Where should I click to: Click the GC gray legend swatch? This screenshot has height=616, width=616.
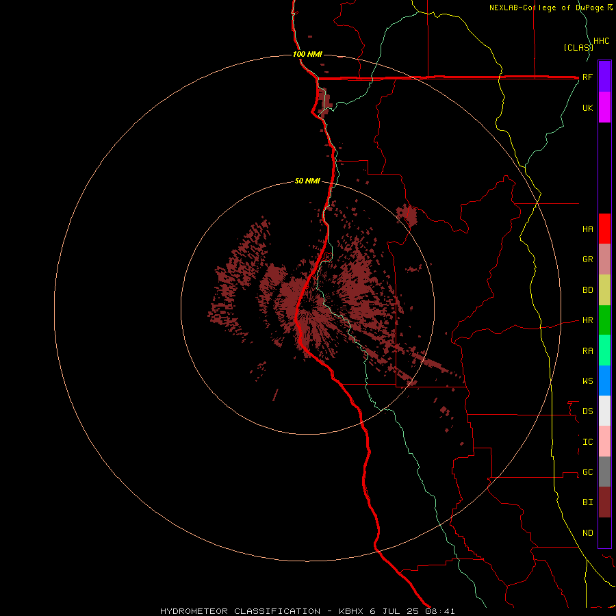(604, 472)
